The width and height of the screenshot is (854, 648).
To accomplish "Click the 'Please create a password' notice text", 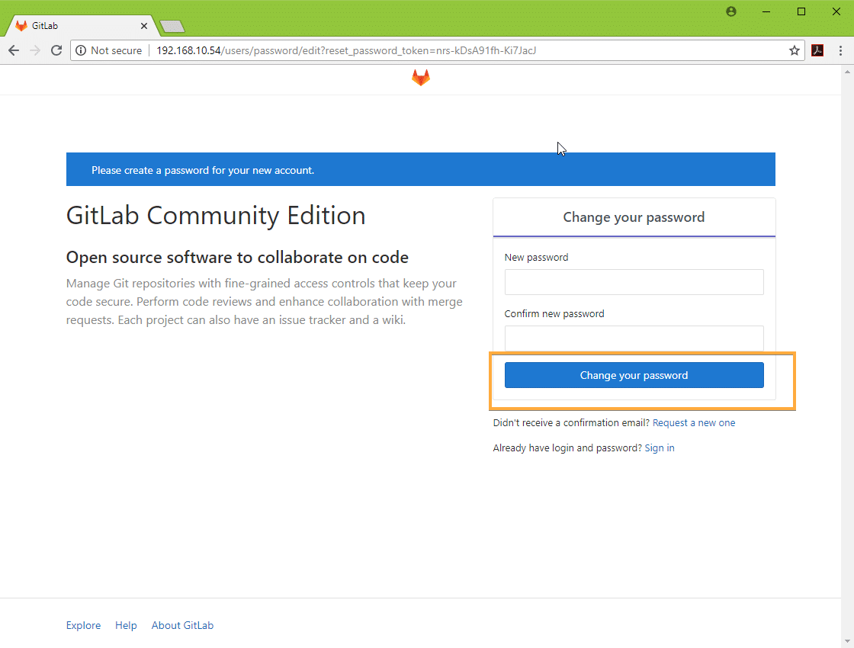I will pyautogui.click(x=203, y=170).
